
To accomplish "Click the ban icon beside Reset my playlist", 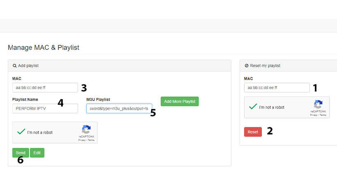I will [x=247, y=66].
